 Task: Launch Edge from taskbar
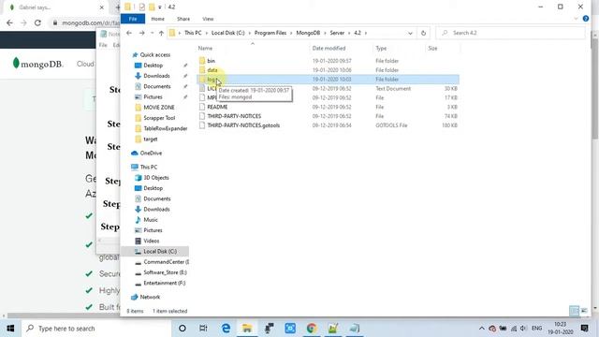226,329
